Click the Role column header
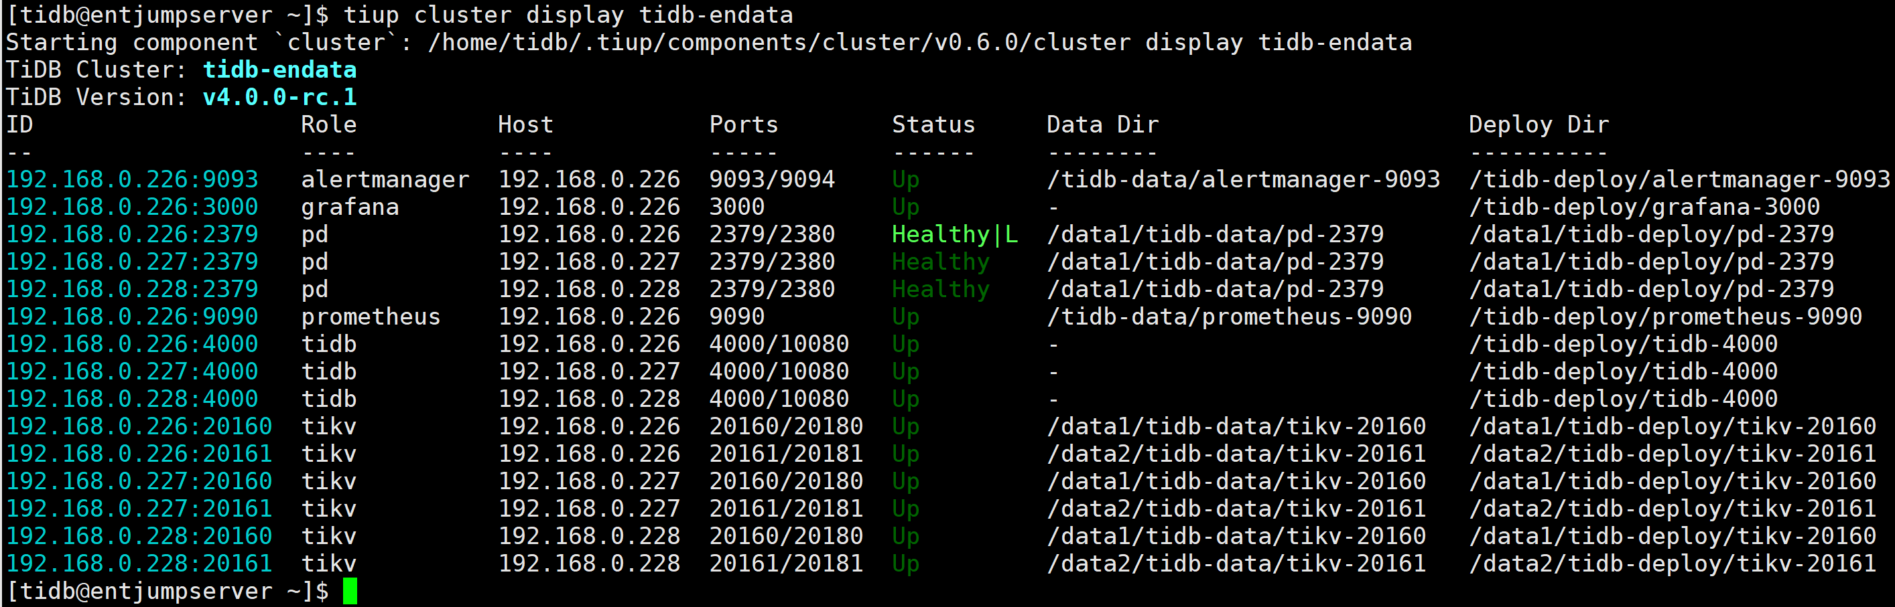Viewport: 1895px width, 607px height. point(329,124)
